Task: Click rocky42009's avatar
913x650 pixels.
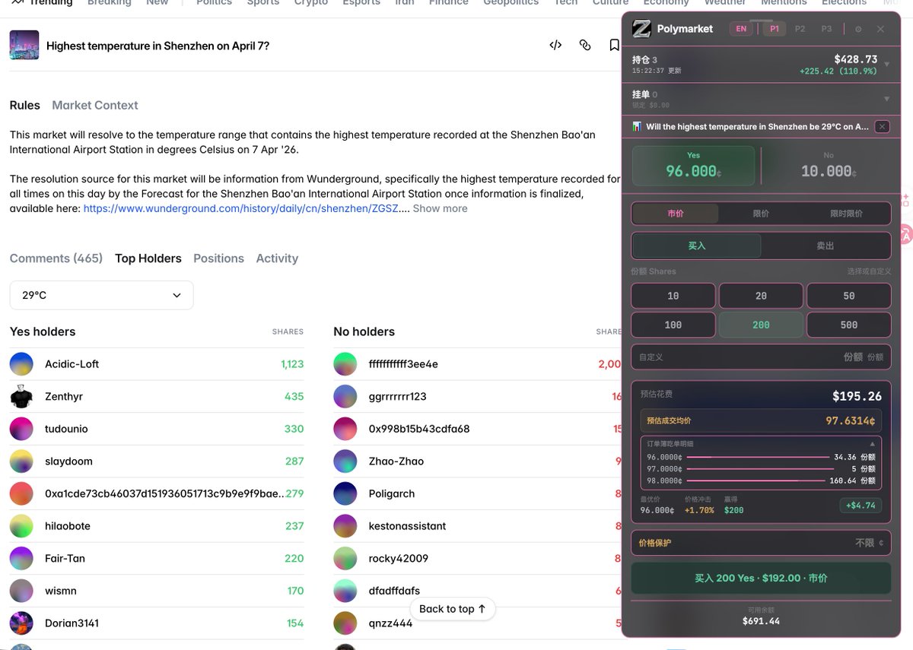Action: click(x=345, y=558)
